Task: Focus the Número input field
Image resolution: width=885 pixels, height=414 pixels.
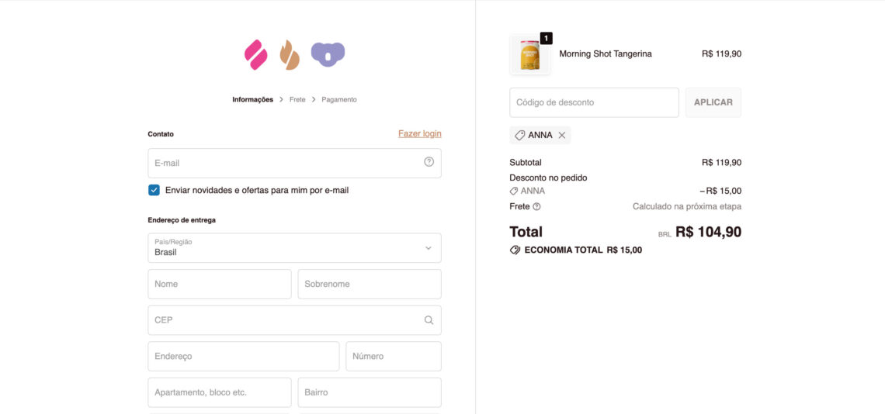Action: tap(394, 356)
